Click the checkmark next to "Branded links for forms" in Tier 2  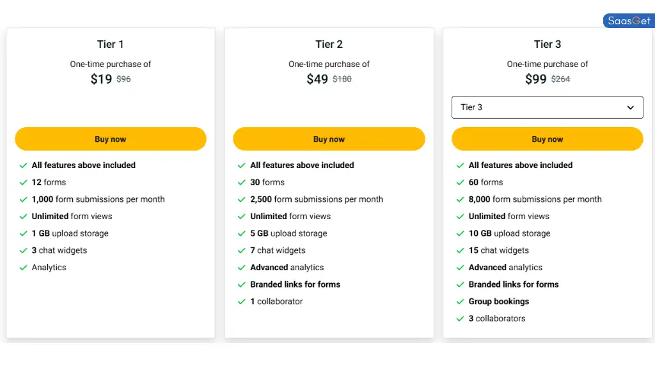point(242,284)
